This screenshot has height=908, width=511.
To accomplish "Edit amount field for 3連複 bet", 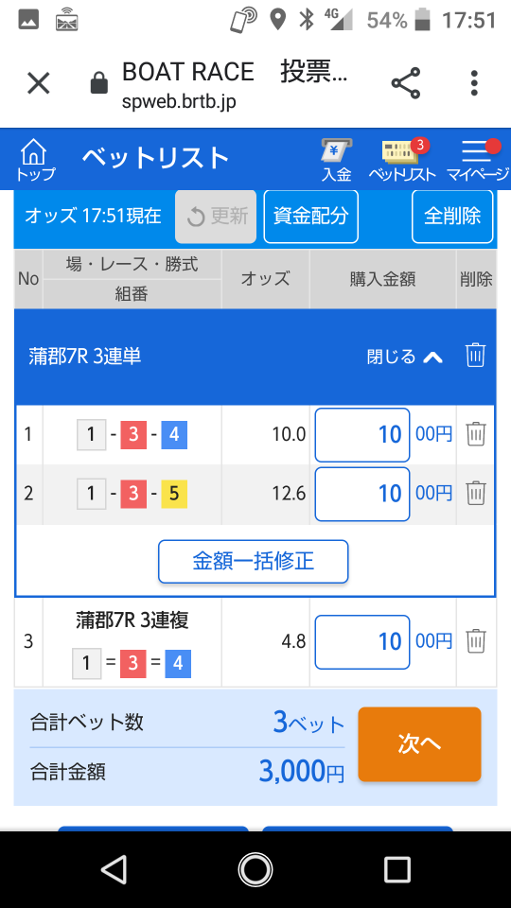I will pos(362,641).
